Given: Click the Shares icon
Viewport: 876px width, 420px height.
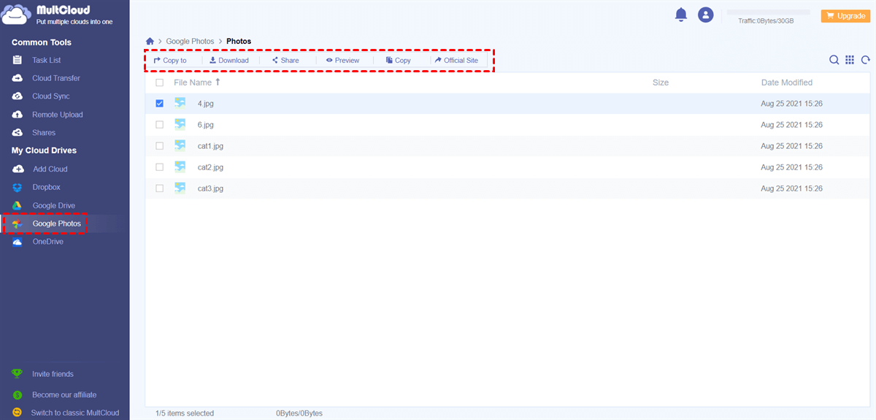Looking at the screenshot, I should 18,133.
